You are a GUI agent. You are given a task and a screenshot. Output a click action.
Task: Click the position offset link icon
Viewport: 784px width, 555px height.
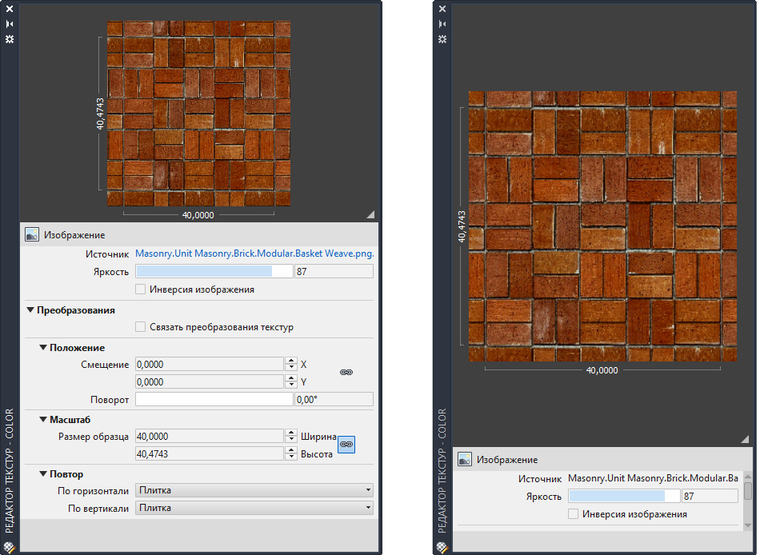coord(346,373)
